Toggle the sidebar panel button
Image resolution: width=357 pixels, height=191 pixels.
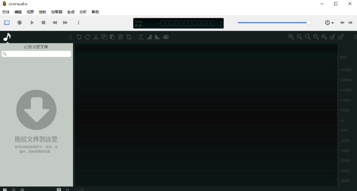(x=7, y=23)
